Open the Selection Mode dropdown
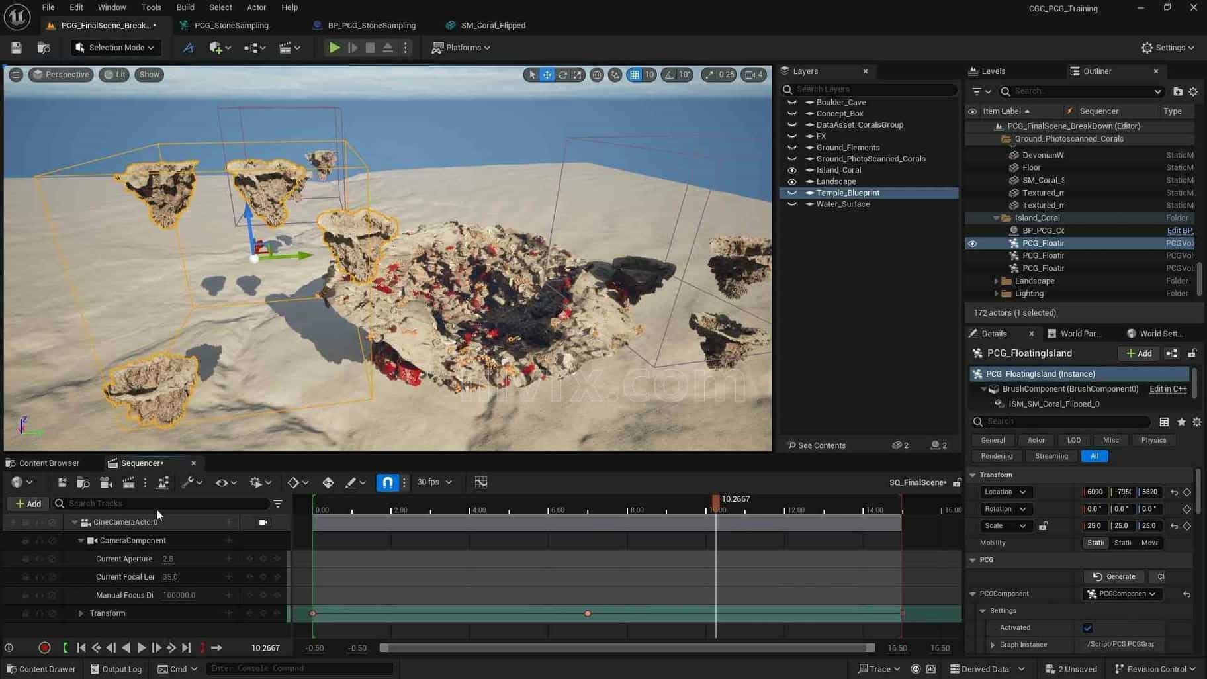Viewport: 1207px width, 679px height. coord(115,48)
